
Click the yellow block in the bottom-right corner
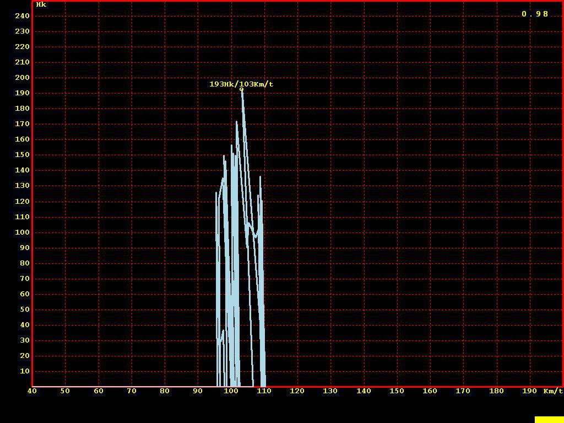click(549, 420)
